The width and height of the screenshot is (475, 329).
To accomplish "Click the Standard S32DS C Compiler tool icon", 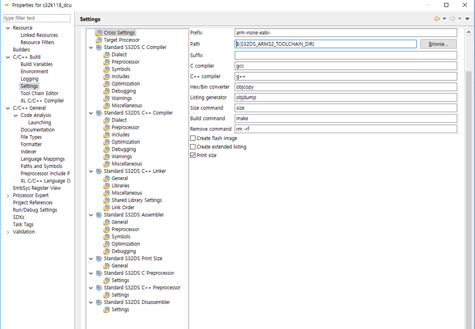I will tap(99, 47).
